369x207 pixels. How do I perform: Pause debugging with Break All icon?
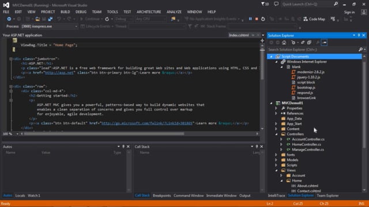click(250, 19)
